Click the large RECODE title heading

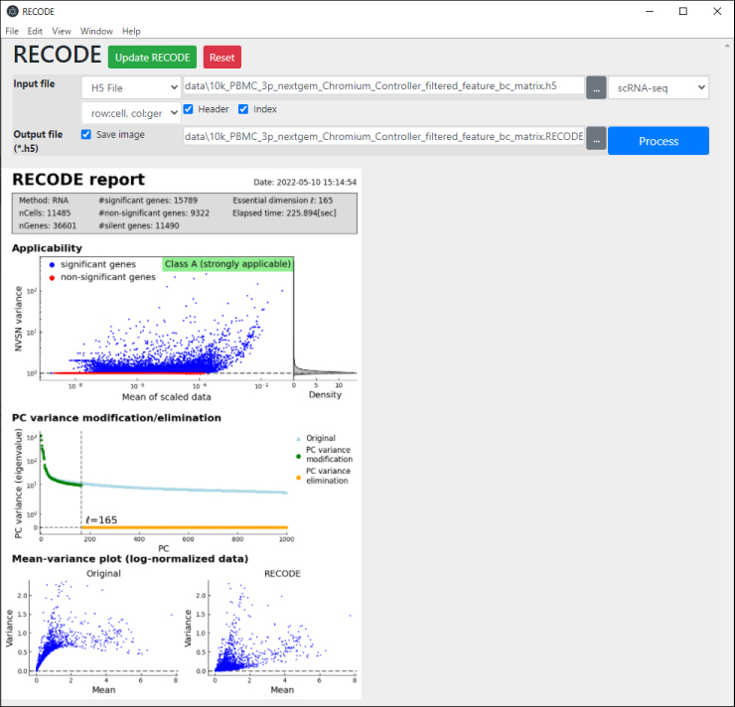[58, 55]
